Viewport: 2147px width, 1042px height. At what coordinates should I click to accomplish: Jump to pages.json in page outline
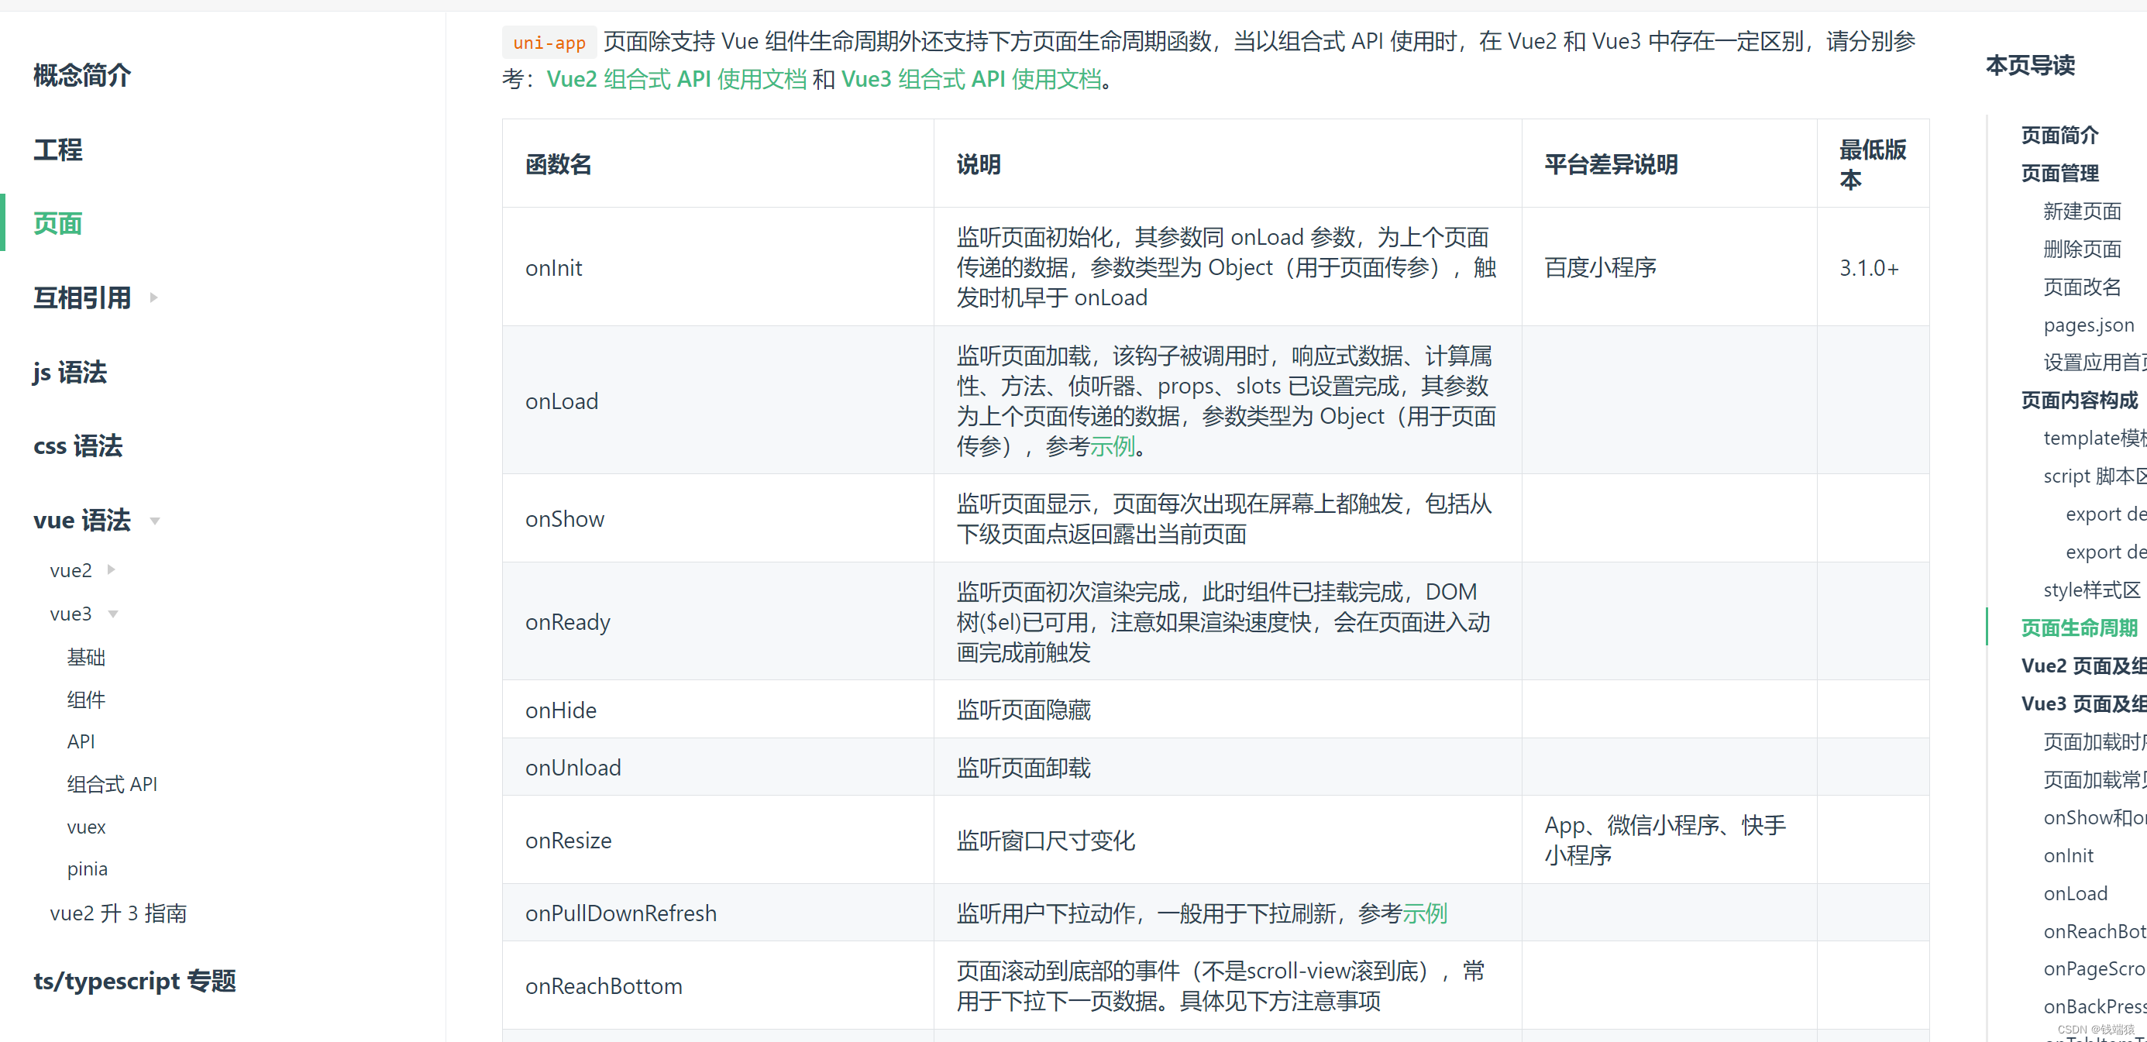pos(2088,325)
